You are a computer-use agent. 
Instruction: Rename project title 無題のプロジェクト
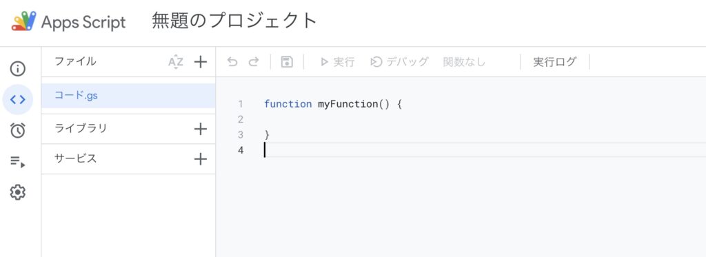click(x=234, y=21)
